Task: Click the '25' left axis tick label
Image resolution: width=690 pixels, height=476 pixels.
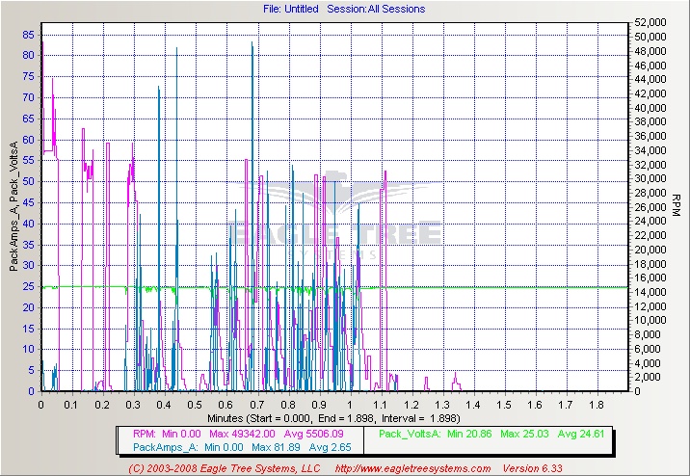Action: click(28, 287)
